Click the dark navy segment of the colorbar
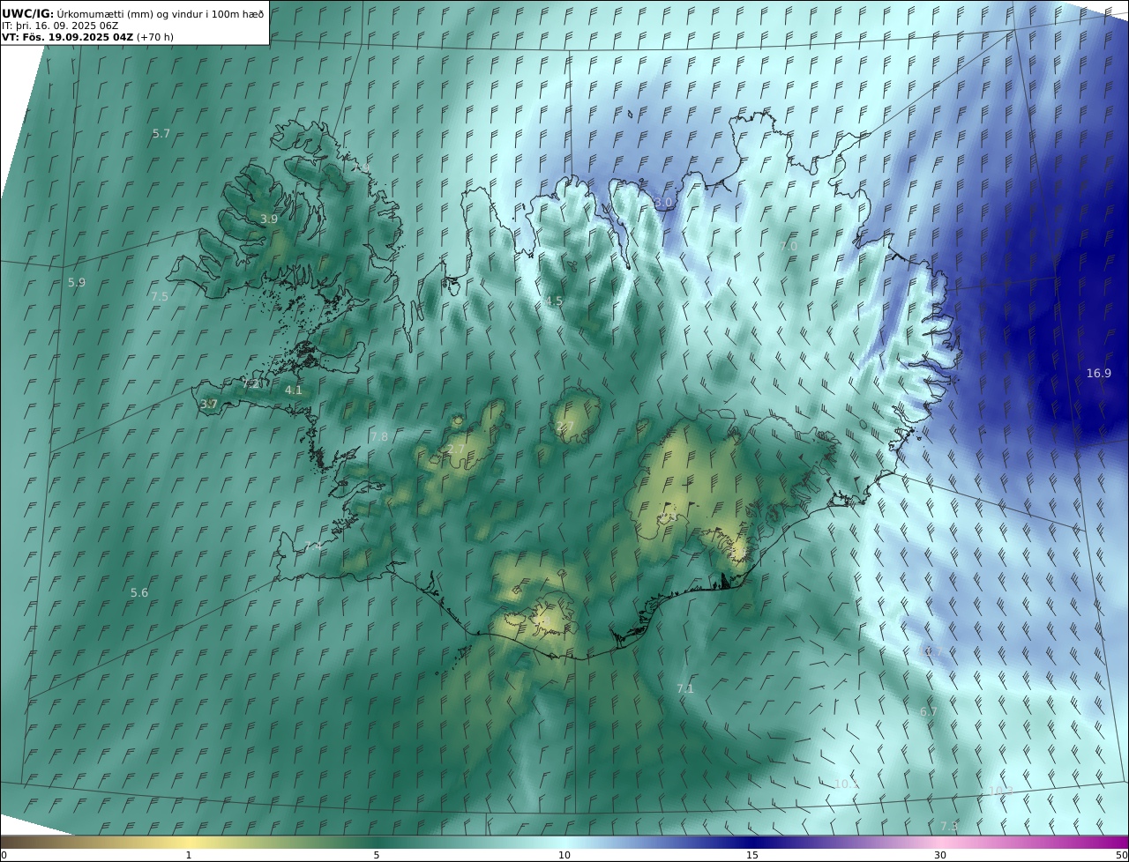This screenshot has height=862, width=1129. (x=752, y=842)
